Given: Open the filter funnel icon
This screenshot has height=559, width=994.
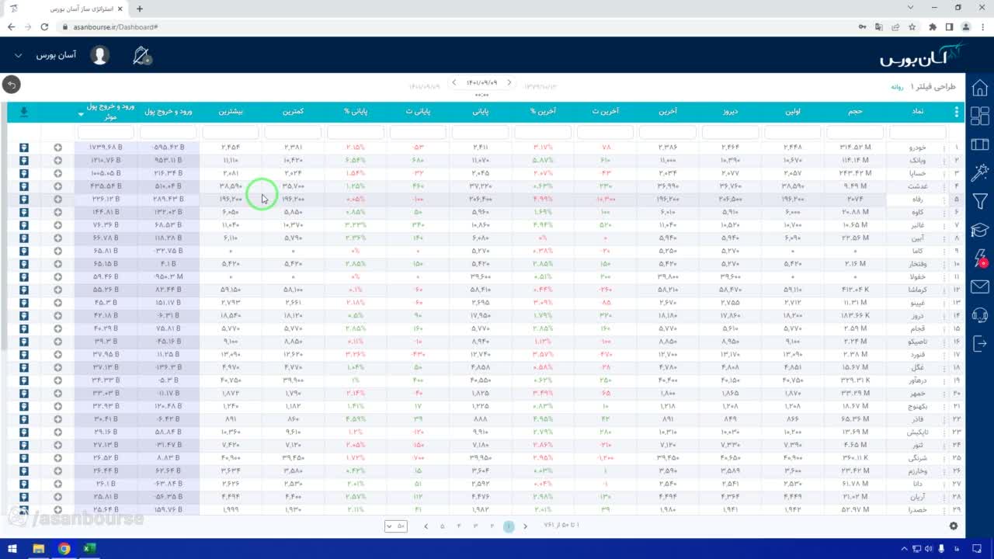Looking at the screenshot, I should [980, 202].
